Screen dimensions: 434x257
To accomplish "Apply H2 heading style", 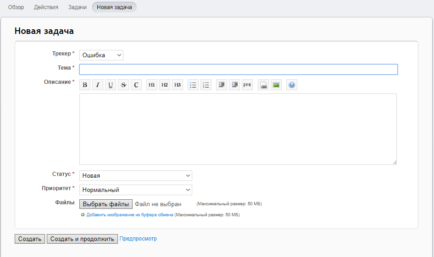I will tap(165, 85).
